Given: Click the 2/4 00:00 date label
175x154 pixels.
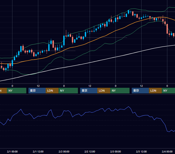Looking at the screenshot, I should 167,151.
